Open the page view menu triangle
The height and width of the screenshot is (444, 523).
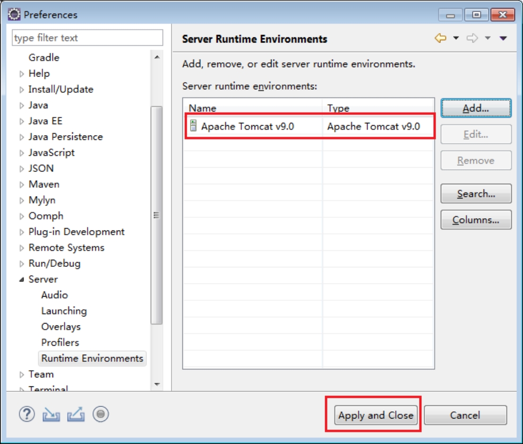point(503,38)
